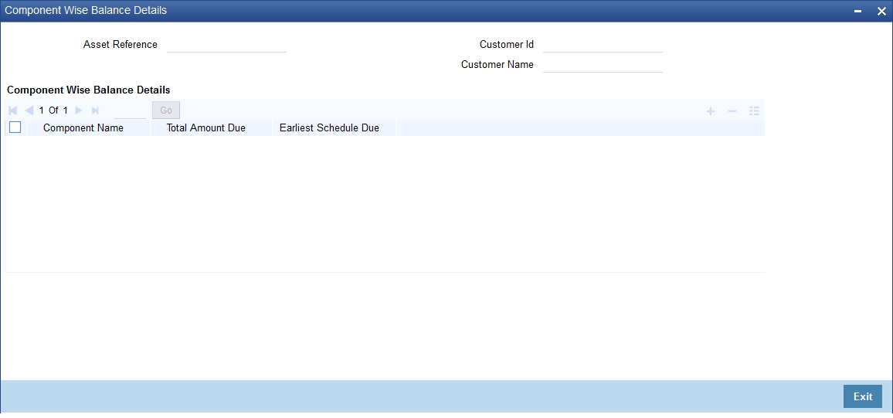Delete row with the minus icon
The width and height of the screenshot is (893, 418).
(732, 111)
